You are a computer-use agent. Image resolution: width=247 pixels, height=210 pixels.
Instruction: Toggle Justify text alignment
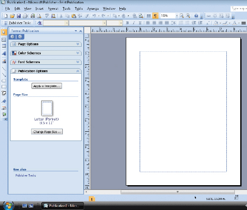click(x=167, y=23)
